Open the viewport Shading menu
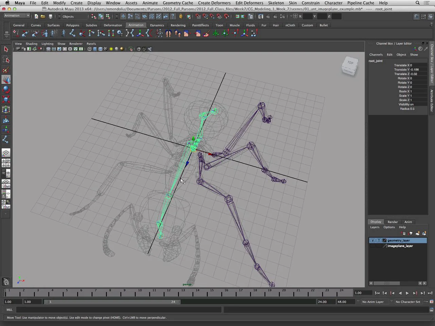Image resolution: width=435 pixels, height=326 pixels. pyautogui.click(x=32, y=44)
